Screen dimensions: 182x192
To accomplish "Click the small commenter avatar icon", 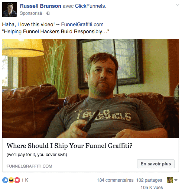I will (x=170, y=180).
